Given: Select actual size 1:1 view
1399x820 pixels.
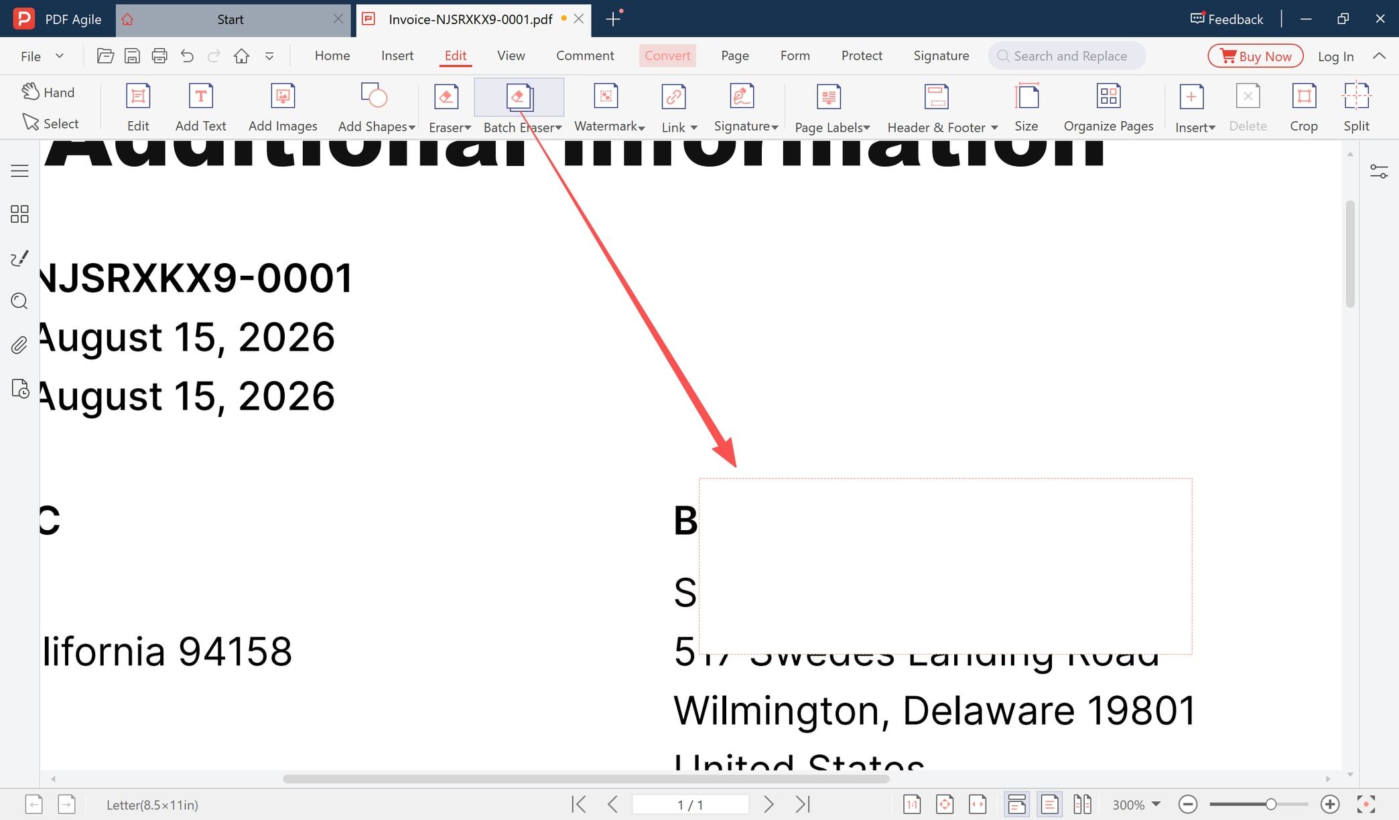Looking at the screenshot, I should coord(912,804).
